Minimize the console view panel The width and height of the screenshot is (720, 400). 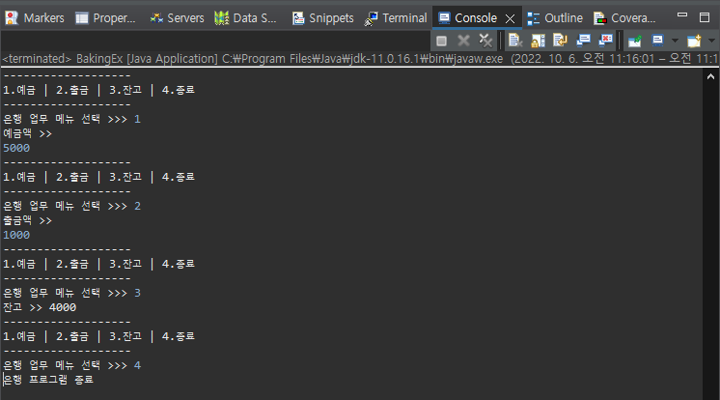pos(682,15)
